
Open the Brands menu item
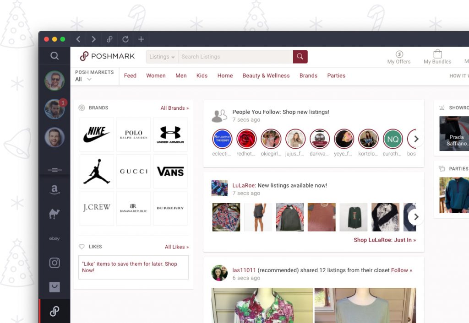[308, 75]
